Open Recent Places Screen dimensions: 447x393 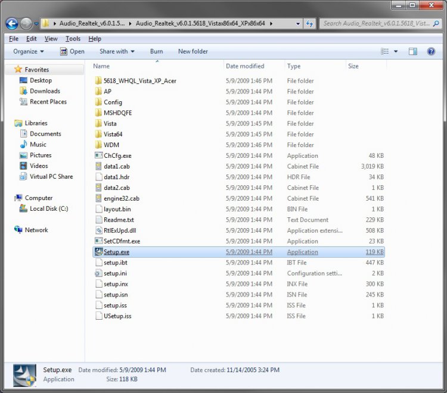click(x=48, y=102)
